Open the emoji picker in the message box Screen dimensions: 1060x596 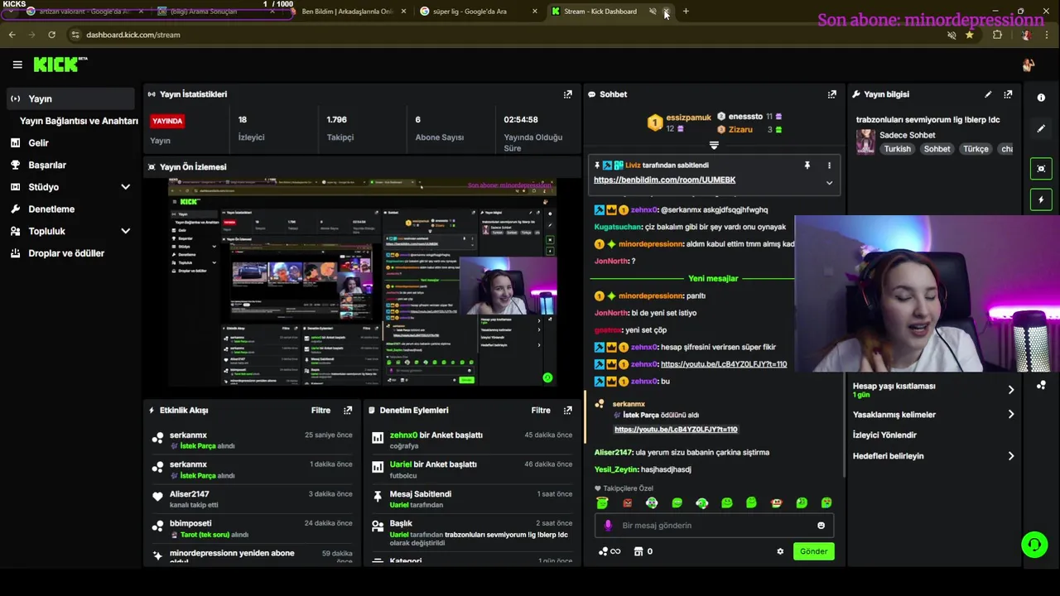[x=821, y=525]
